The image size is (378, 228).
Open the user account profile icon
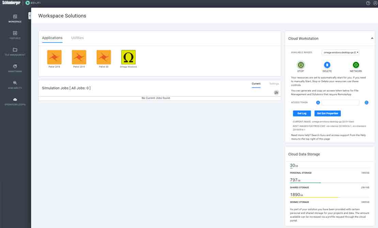tap(375, 3)
